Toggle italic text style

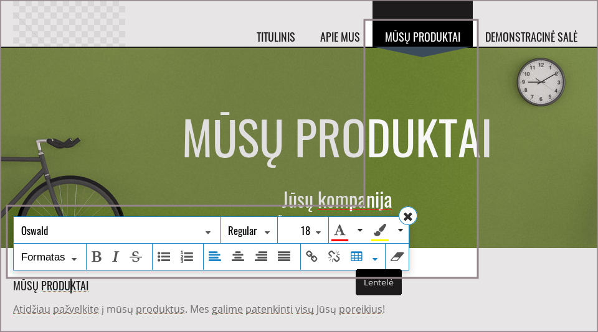pos(115,257)
